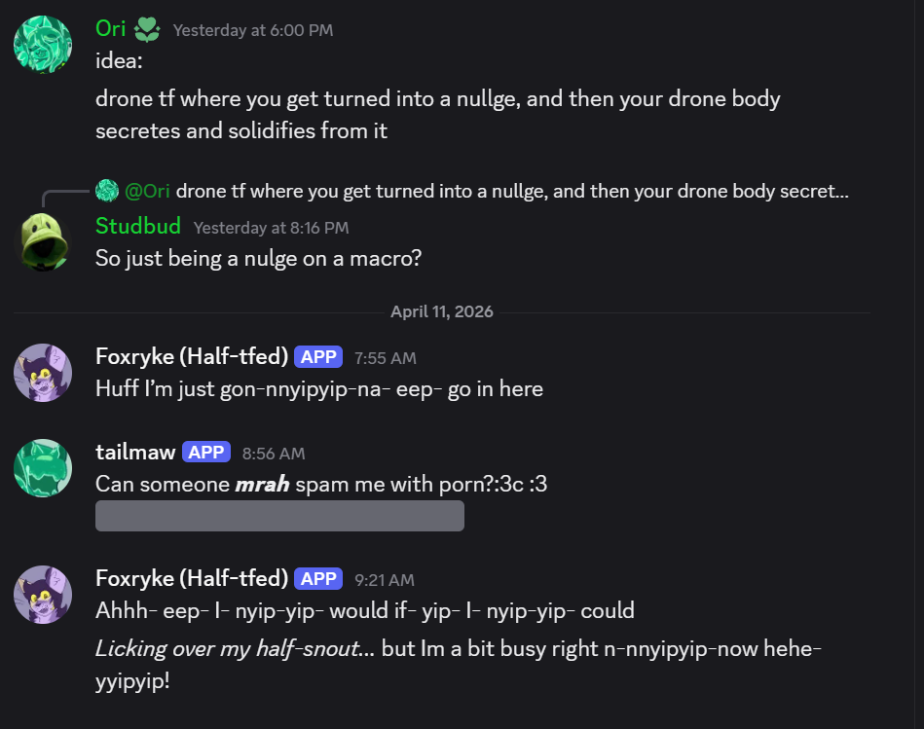Click Foxryke's avatar on the 7:55 AM message
This screenshot has width=924, height=729.
coord(43,372)
